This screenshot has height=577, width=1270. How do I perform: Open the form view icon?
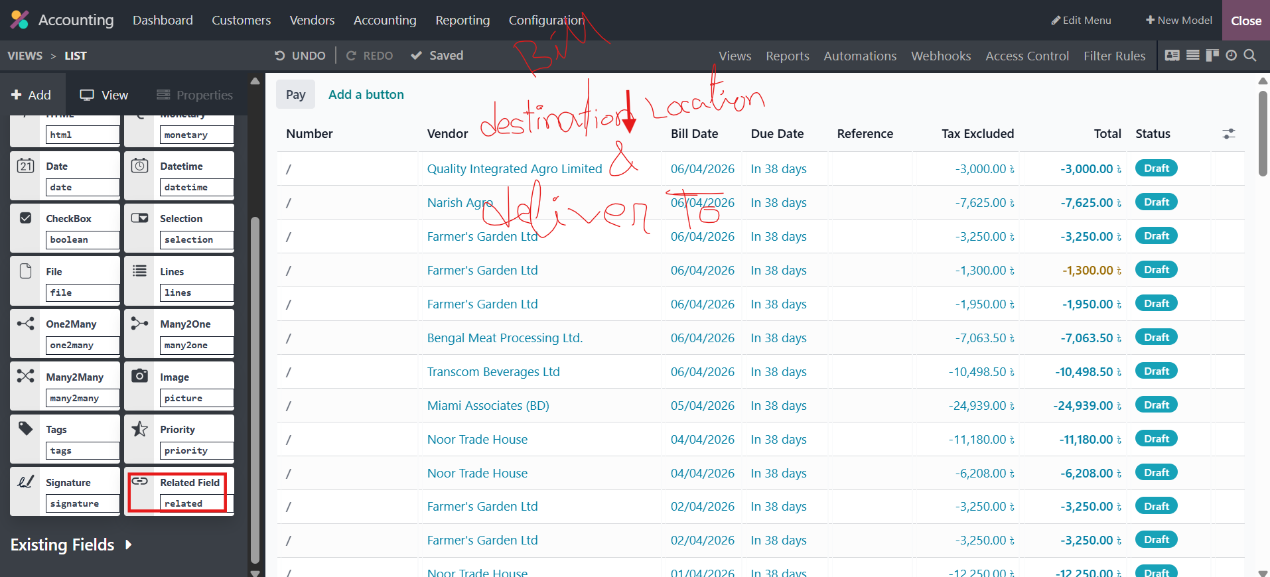click(x=1172, y=56)
